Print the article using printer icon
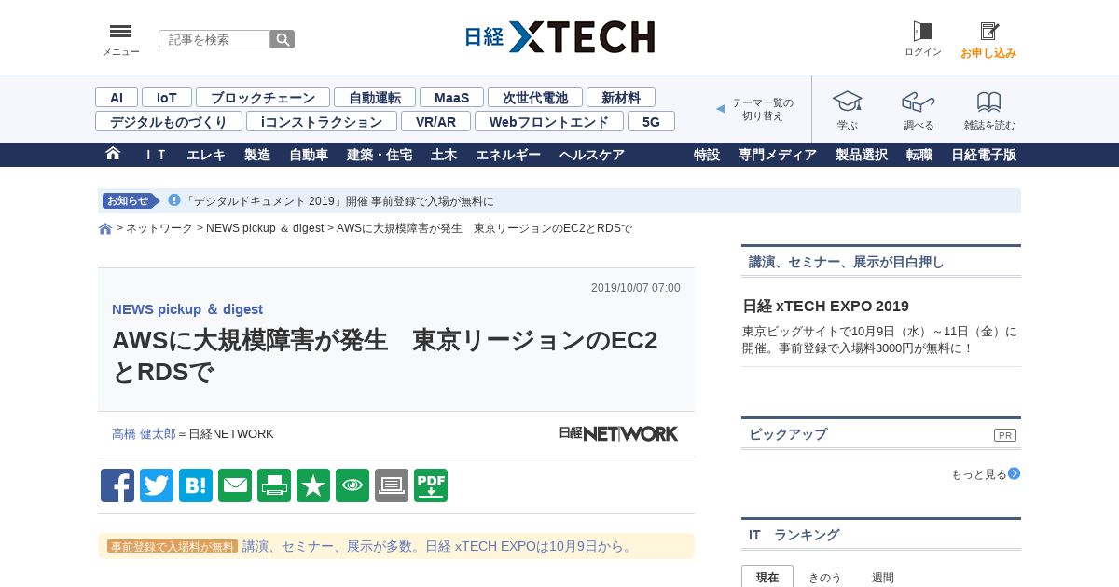The width and height of the screenshot is (1119, 587). tap(274, 485)
